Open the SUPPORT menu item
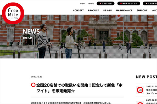157x104 pixels. (142, 10)
